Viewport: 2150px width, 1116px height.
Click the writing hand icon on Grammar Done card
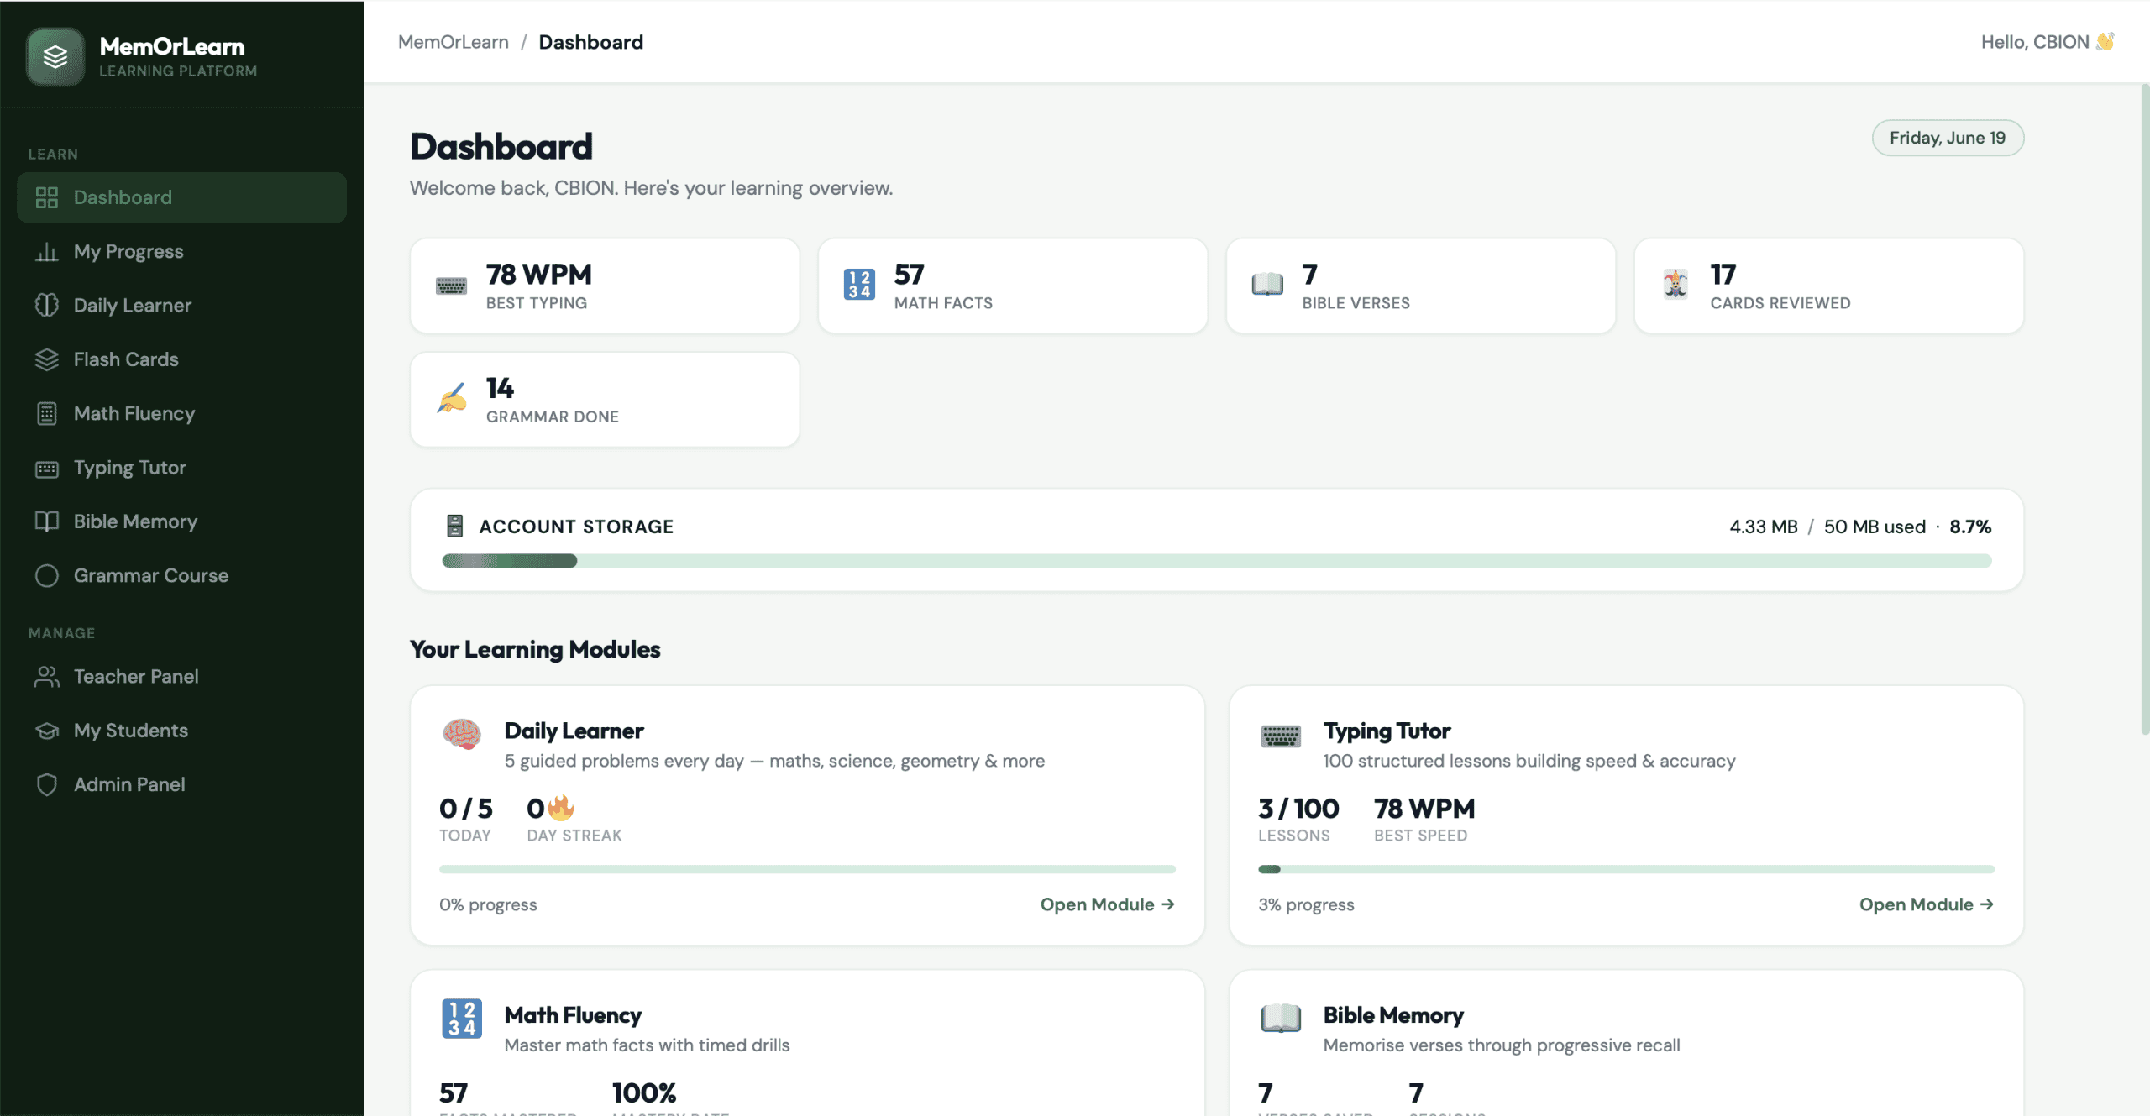tap(452, 398)
